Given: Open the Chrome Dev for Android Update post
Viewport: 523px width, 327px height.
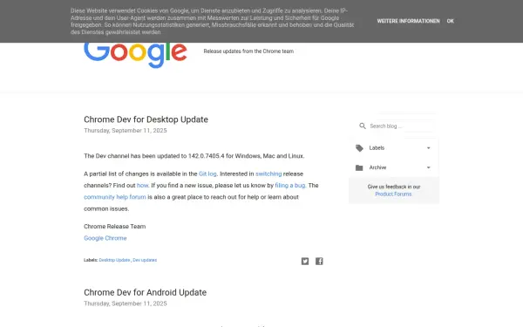Looking at the screenshot, I should (x=145, y=292).
